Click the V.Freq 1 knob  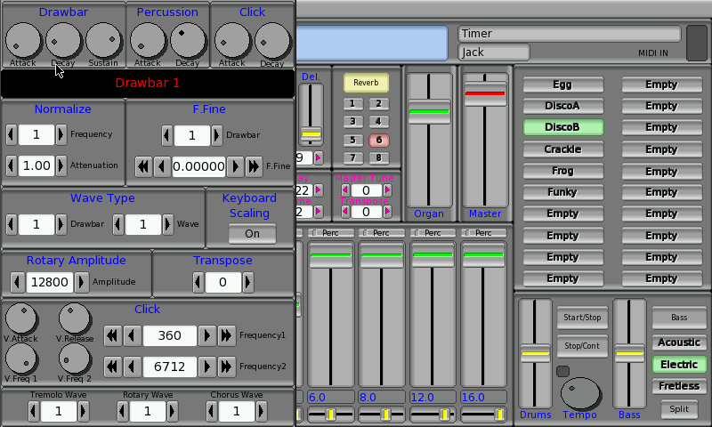(20, 359)
